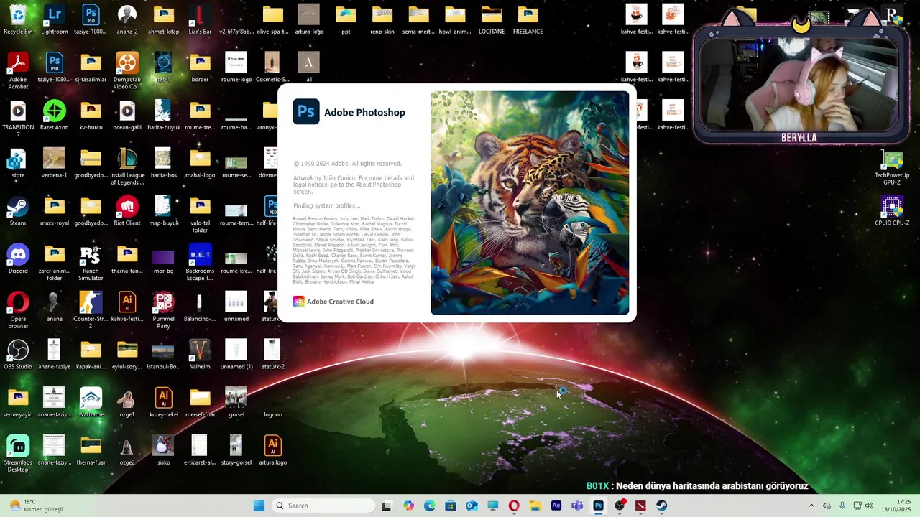Switch to Photoshop on the taskbar
The height and width of the screenshot is (517, 920).
point(598,506)
